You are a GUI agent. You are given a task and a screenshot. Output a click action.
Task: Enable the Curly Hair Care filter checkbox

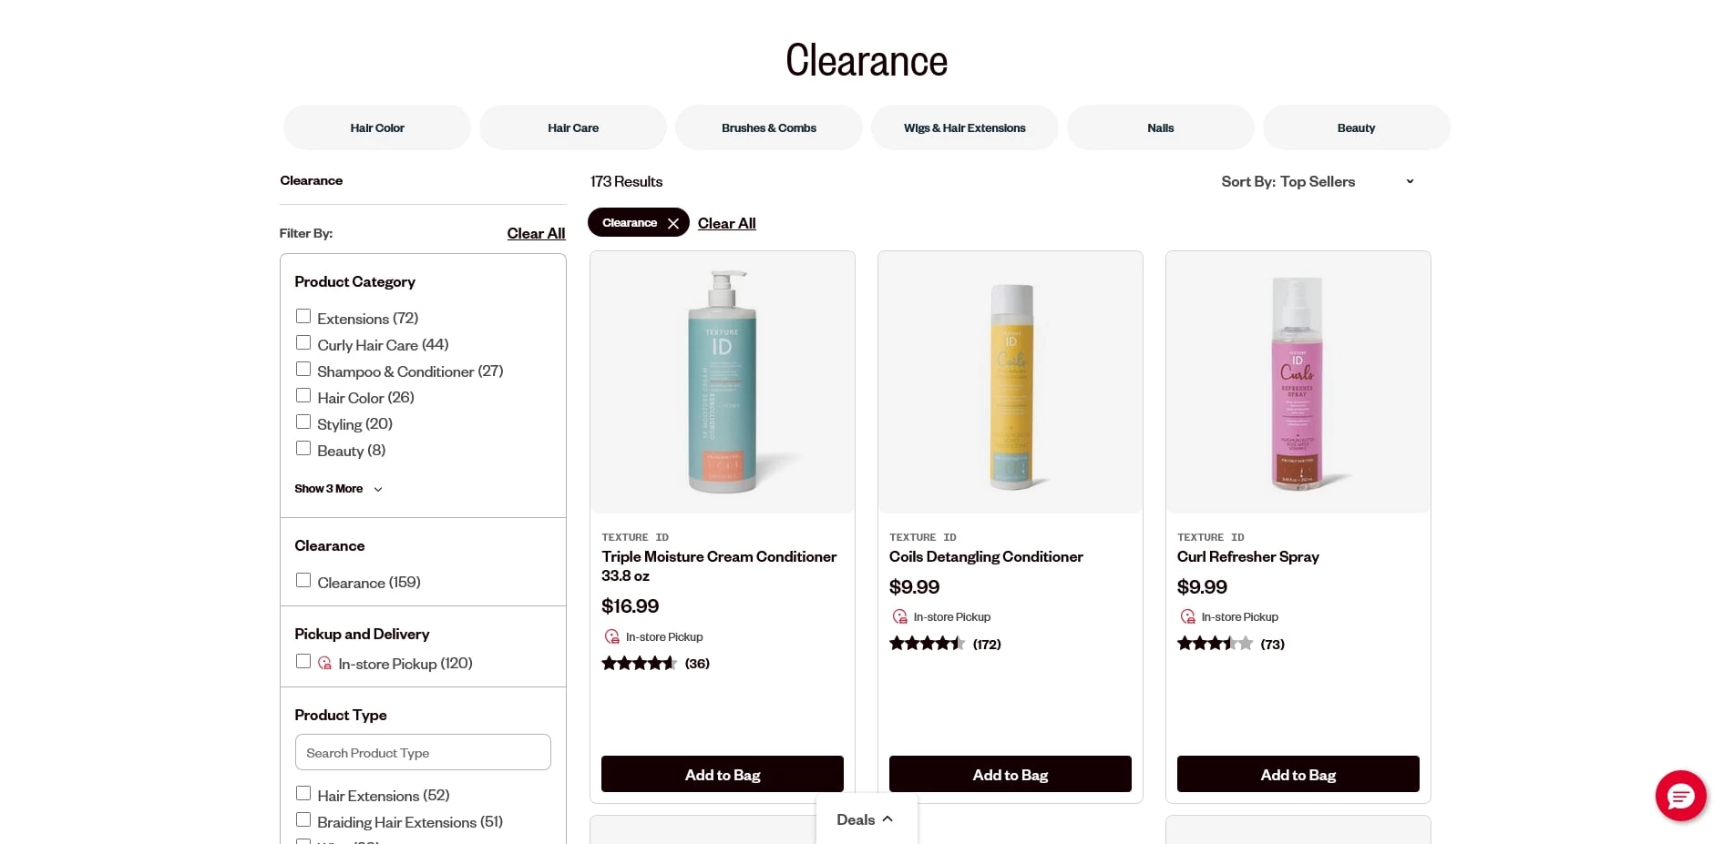[x=303, y=343]
